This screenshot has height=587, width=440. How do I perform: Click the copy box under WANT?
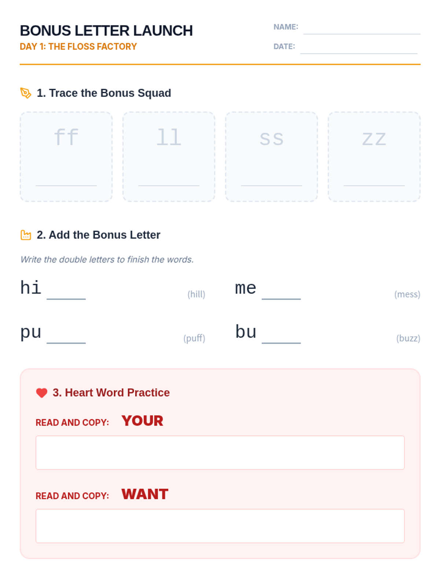coord(220,526)
